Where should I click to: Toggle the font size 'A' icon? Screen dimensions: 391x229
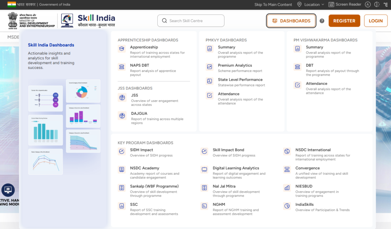[368, 5]
